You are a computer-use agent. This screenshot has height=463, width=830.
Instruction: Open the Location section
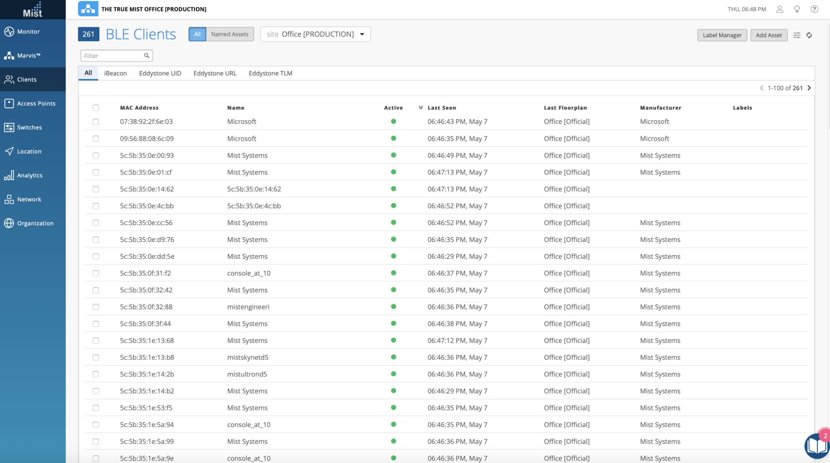tap(29, 151)
